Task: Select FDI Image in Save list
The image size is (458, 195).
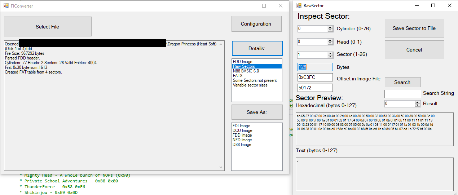Action: 241,126
